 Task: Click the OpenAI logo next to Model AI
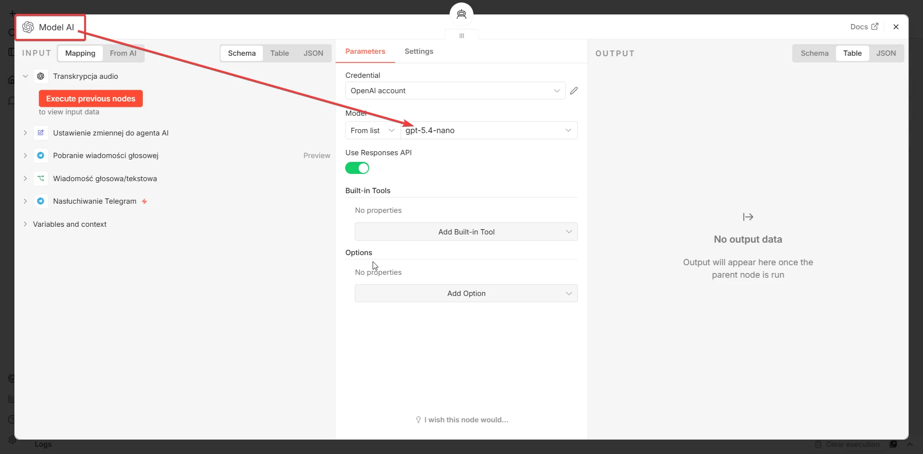tap(28, 27)
